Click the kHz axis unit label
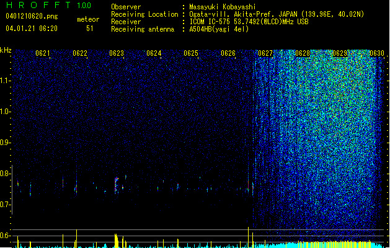The height and width of the screenshot is (248, 390). tap(6, 50)
